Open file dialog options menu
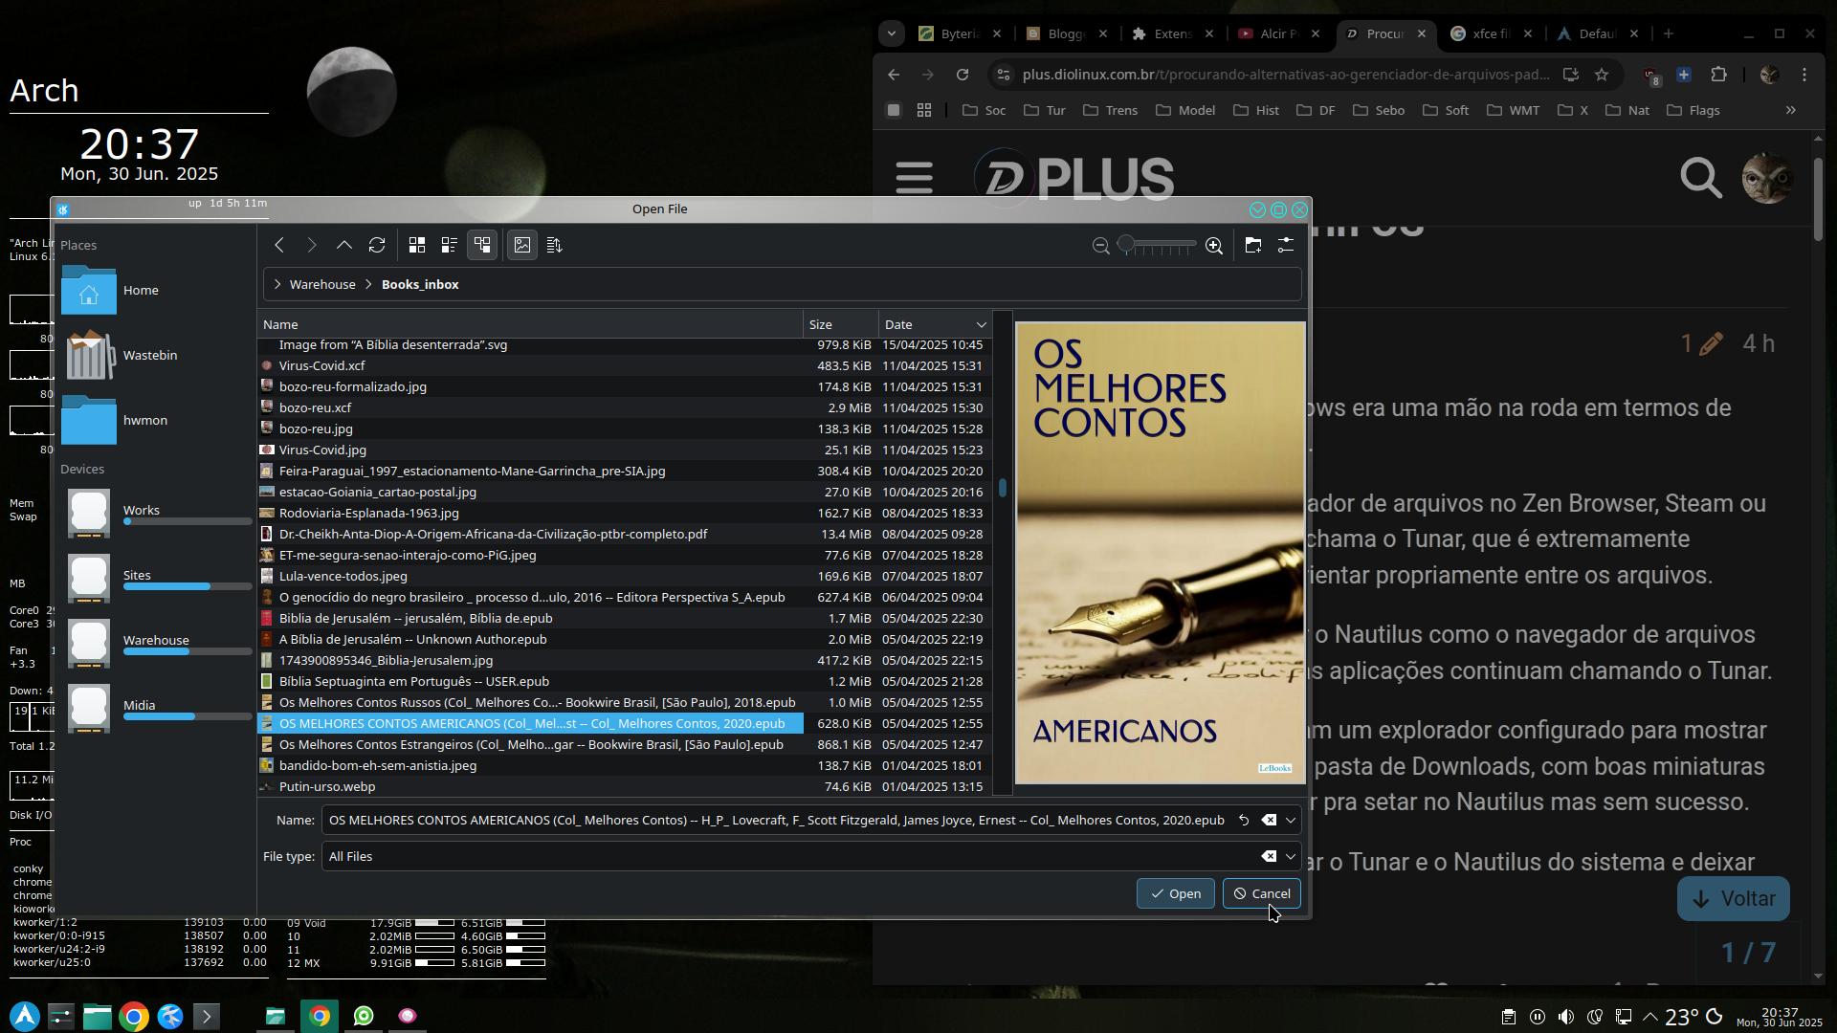The height and width of the screenshot is (1033, 1837). [1286, 246]
